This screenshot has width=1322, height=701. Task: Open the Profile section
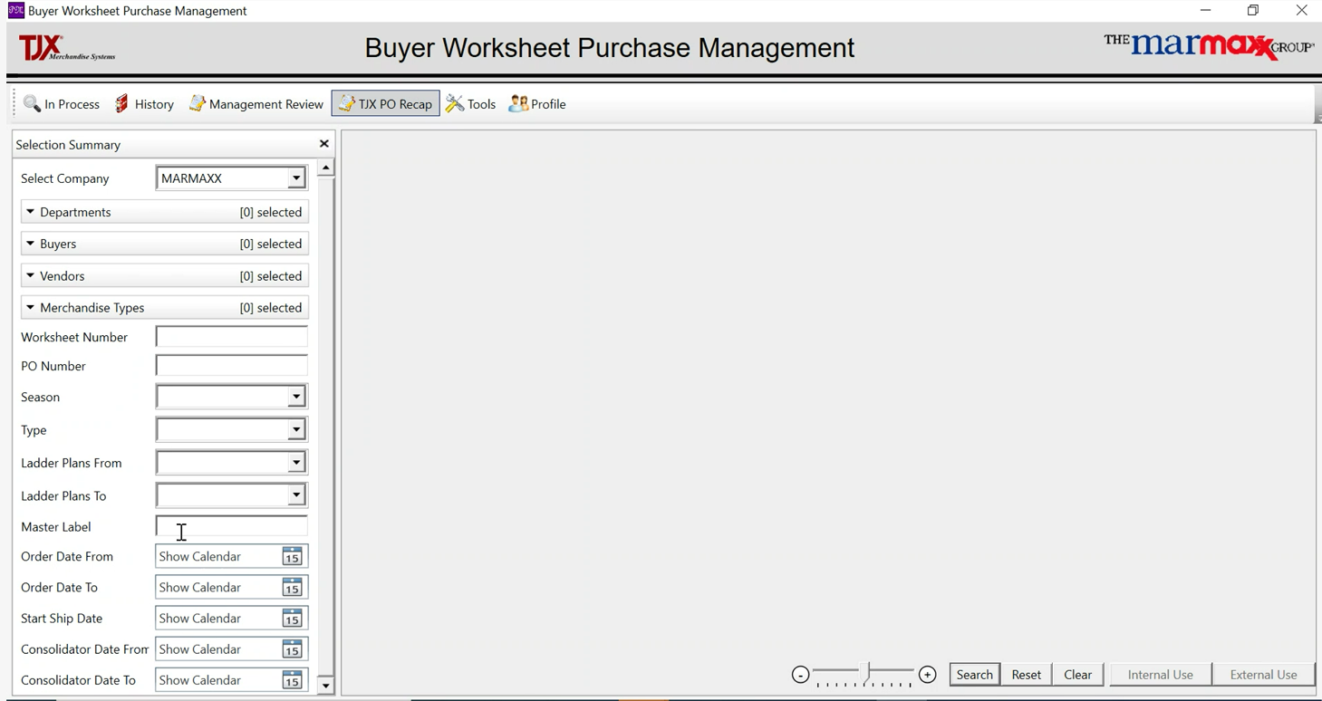[x=537, y=104]
